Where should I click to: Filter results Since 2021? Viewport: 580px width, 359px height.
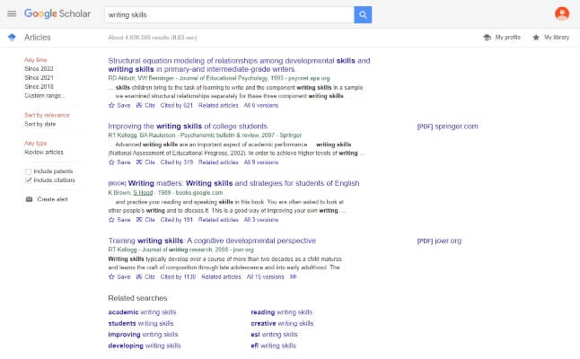[39, 78]
